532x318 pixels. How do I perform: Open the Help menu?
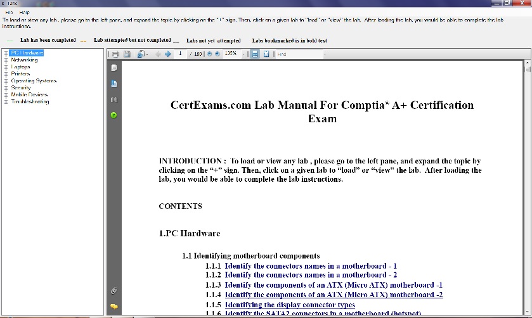[25, 12]
